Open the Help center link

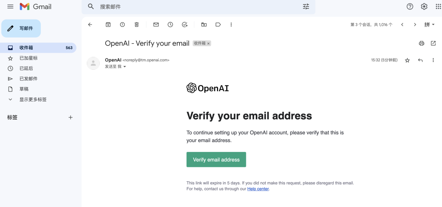[x=258, y=189]
